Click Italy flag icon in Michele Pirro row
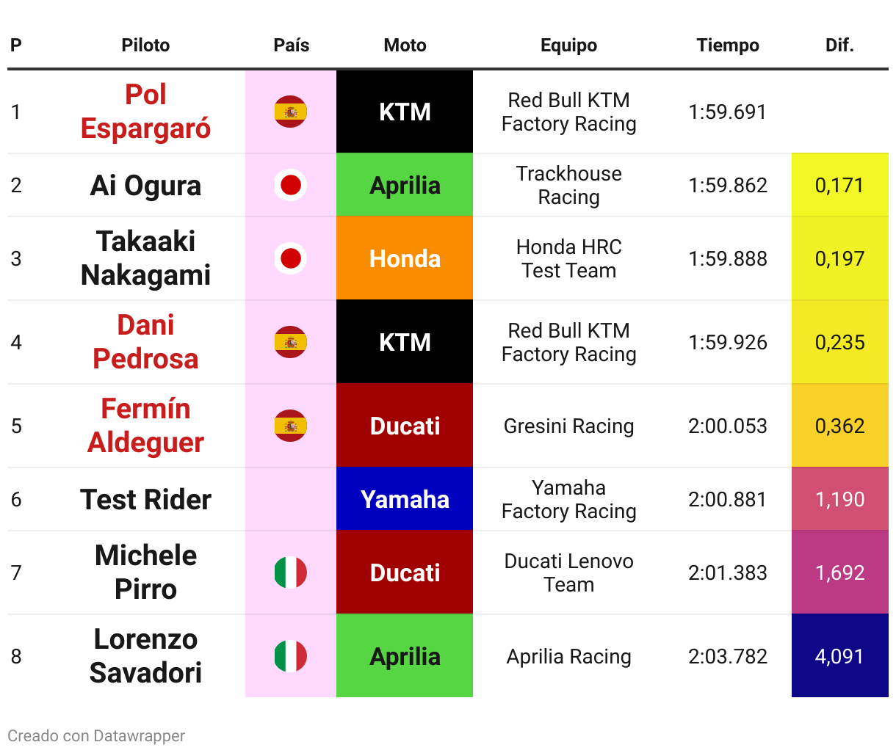 291,572
